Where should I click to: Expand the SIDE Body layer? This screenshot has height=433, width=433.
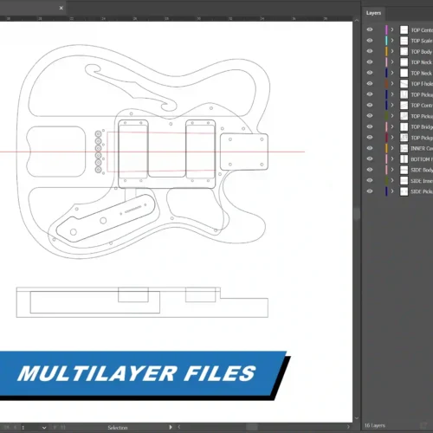[392, 170]
